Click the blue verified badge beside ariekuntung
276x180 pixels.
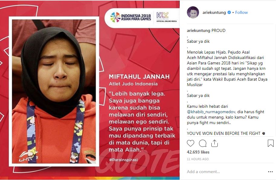tap(229, 12)
